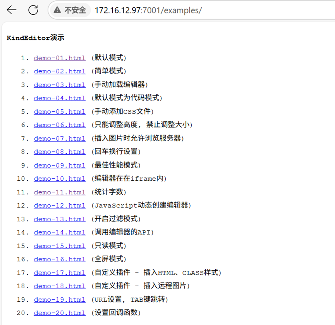Click the browser back arrow
335x325 pixels.
coord(12,10)
